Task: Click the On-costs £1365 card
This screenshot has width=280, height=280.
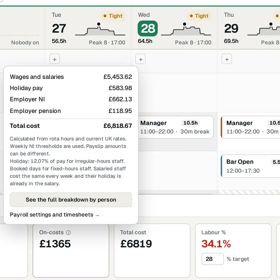Action: click(x=71, y=250)
